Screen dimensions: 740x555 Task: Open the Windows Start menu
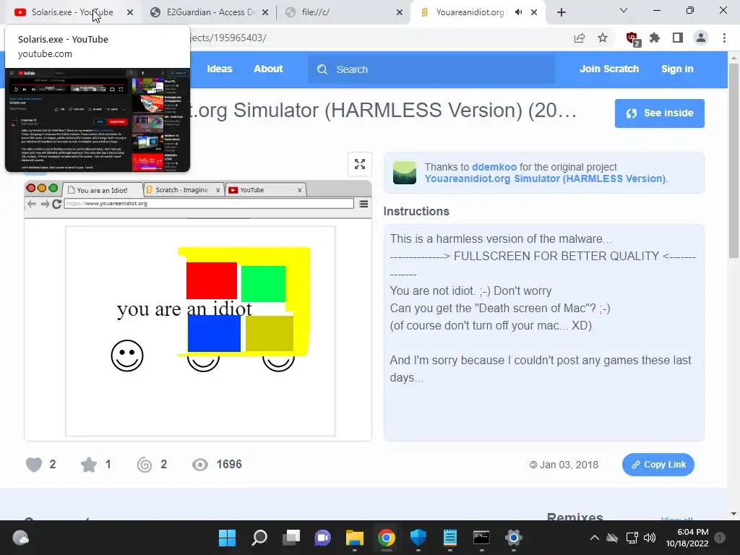click(227, 538)
